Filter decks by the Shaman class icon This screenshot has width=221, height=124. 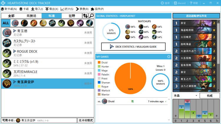click(x=71, y=23)
